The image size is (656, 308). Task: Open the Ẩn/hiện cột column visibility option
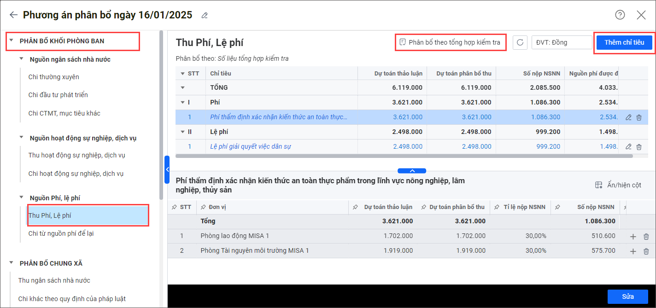pyautogui.click(x=618, y=185)
